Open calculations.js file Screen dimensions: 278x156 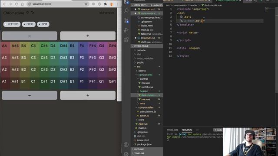pos(146,112)
